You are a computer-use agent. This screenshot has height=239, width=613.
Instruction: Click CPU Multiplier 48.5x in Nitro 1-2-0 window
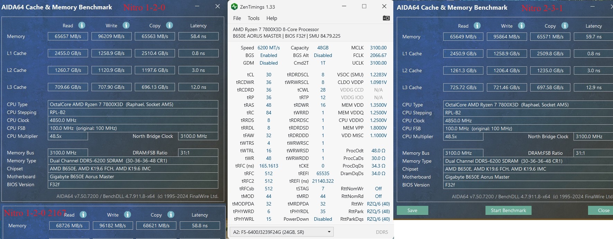coord(68,136)
